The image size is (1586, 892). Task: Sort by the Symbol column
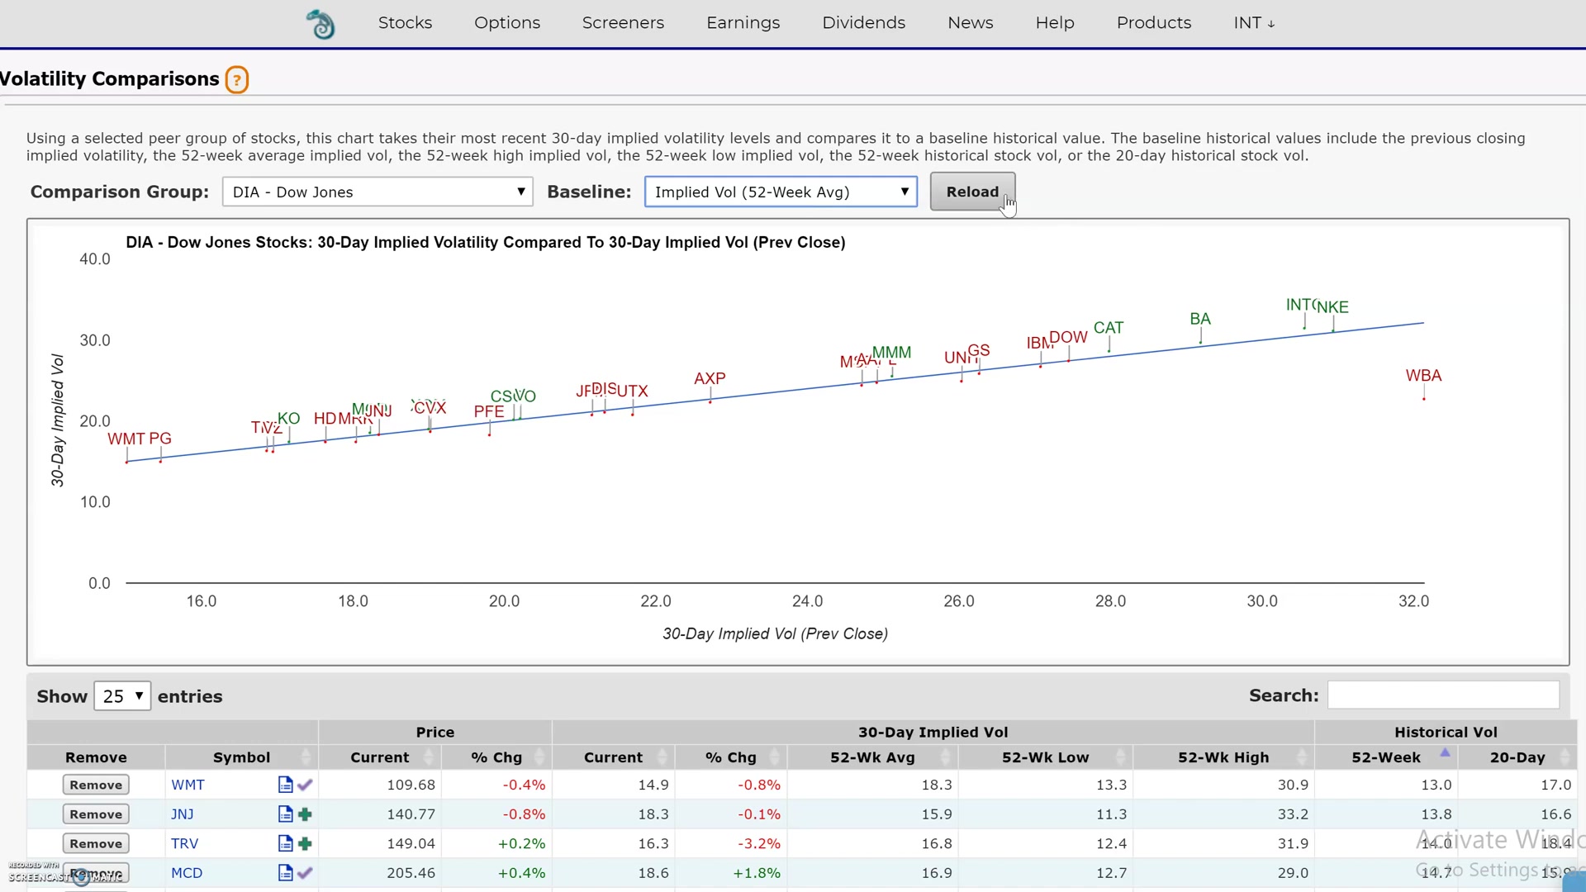click(241, 757)
